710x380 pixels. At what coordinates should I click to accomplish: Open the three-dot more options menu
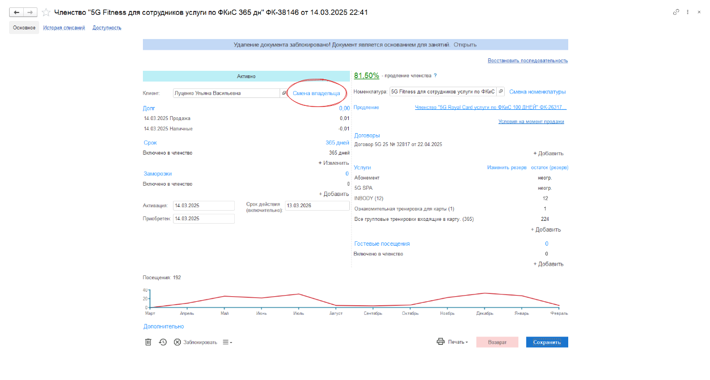tap(688, 12)
